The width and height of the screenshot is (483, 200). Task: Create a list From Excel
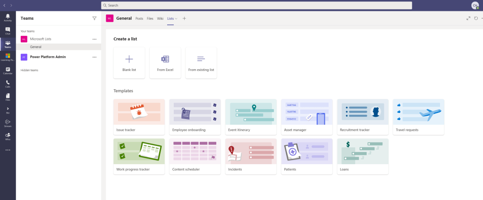165,63
